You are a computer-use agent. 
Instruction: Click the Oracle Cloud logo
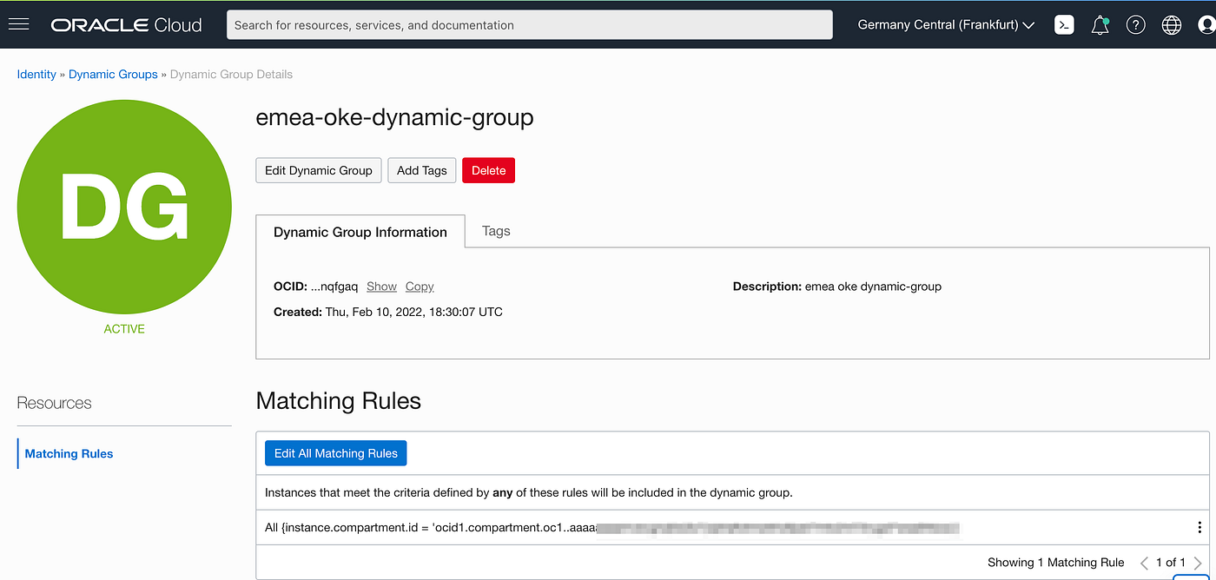coord(127,25)
